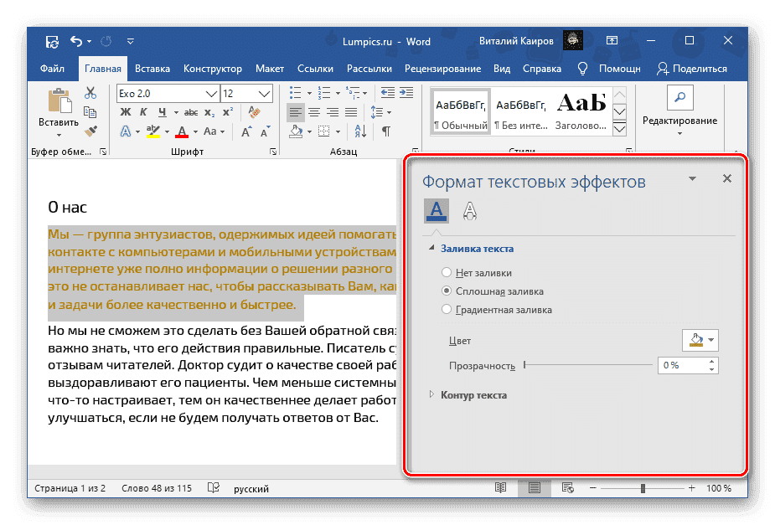Screen dimensions: 775x525
Task: Apply strikethrough to selected text
Action: click(192, 111)
